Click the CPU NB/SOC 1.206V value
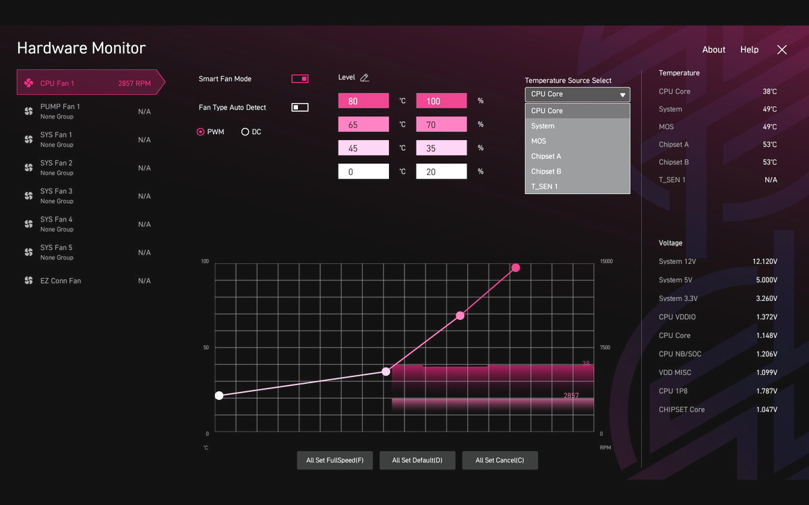This screenshot has width=809, height=505. 767,354
